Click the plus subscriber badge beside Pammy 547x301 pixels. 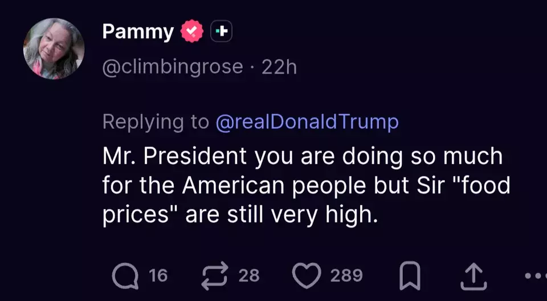[221, 31]
